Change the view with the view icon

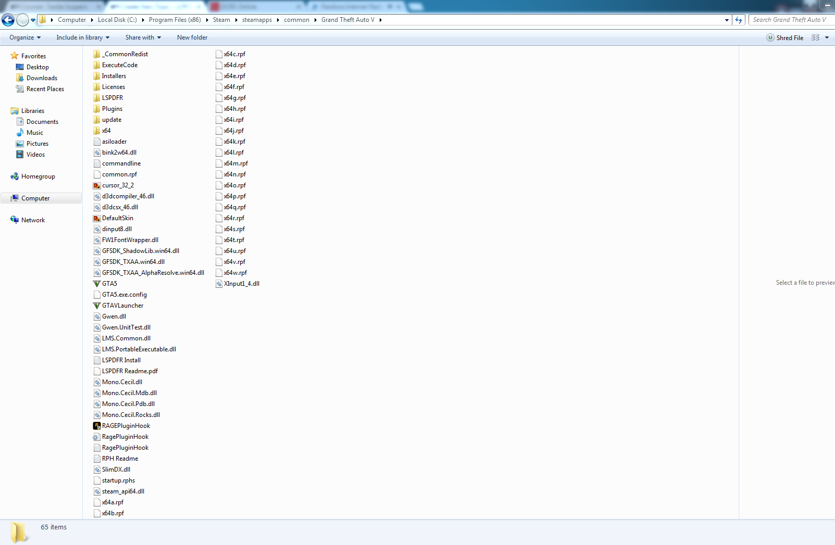(x=816, y=37)
